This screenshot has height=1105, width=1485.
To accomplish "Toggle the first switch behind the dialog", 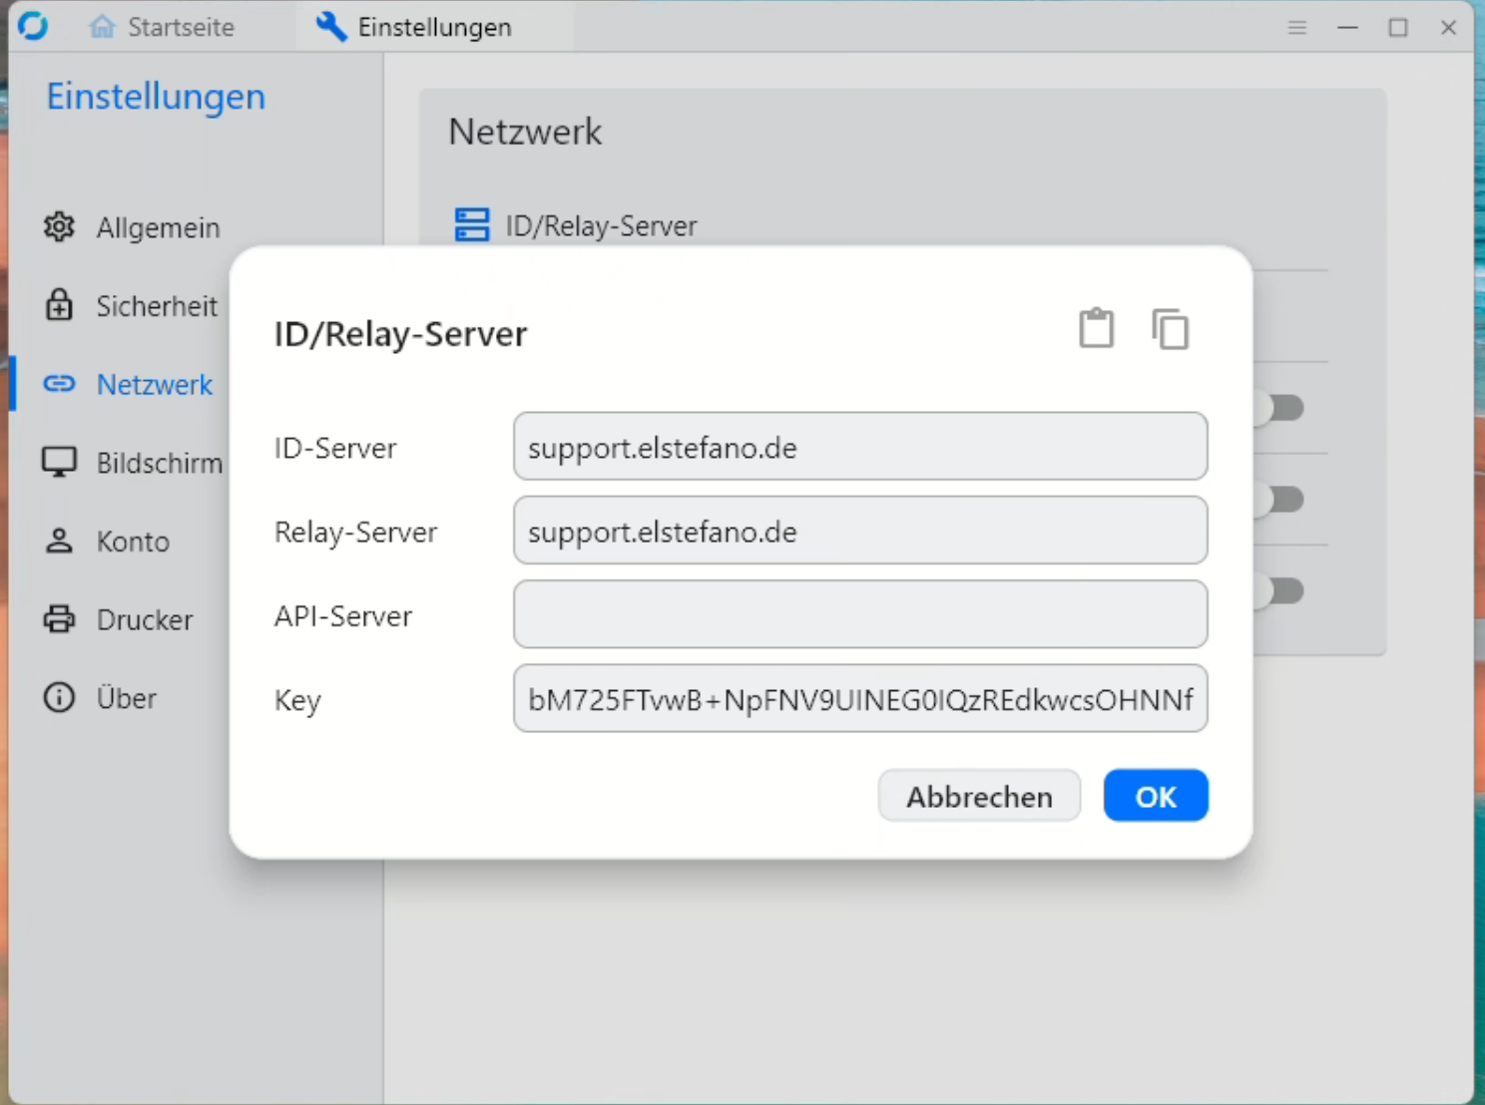I will coord(1280,407).
